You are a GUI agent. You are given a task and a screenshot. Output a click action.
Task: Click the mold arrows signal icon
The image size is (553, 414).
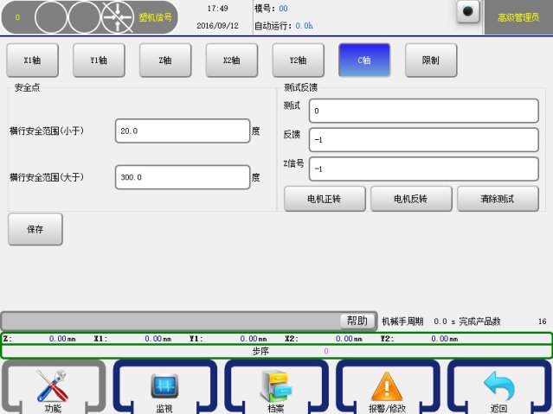[118, 17]
